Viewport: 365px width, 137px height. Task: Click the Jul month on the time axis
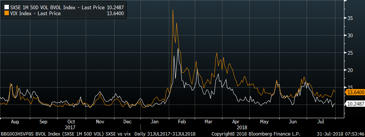pos(321,121)
